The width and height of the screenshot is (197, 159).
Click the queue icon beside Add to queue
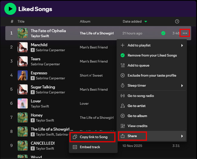coord(123,65)
